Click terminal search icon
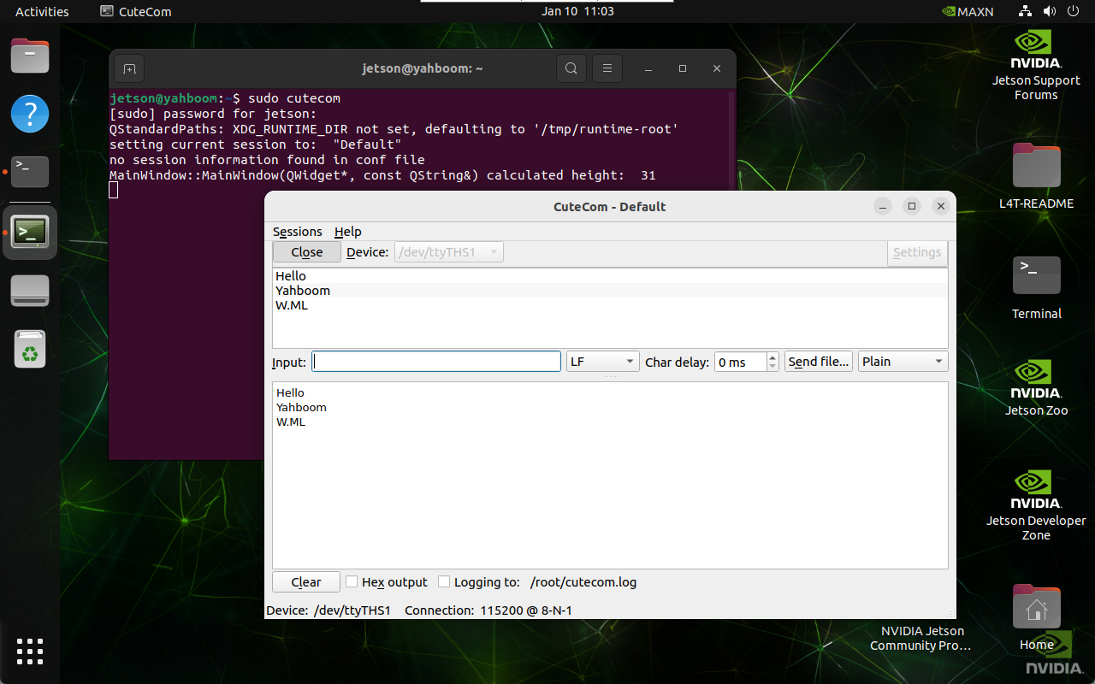Viewport: 1095px width, 684px height. coord(571,68)
